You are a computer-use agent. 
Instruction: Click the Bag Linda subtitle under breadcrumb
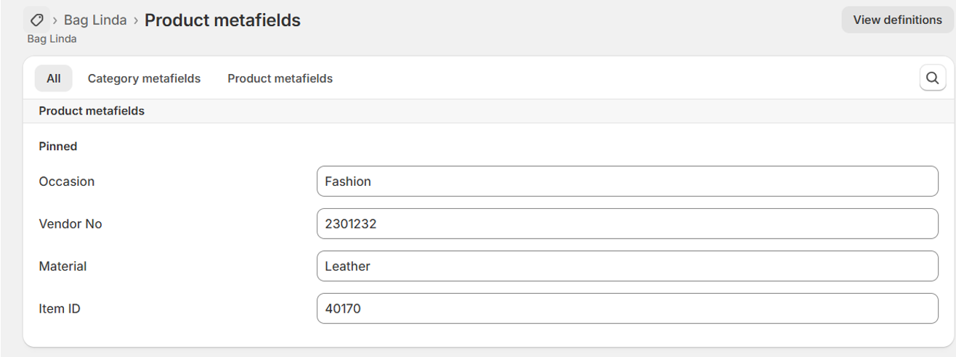coord(52,39)
